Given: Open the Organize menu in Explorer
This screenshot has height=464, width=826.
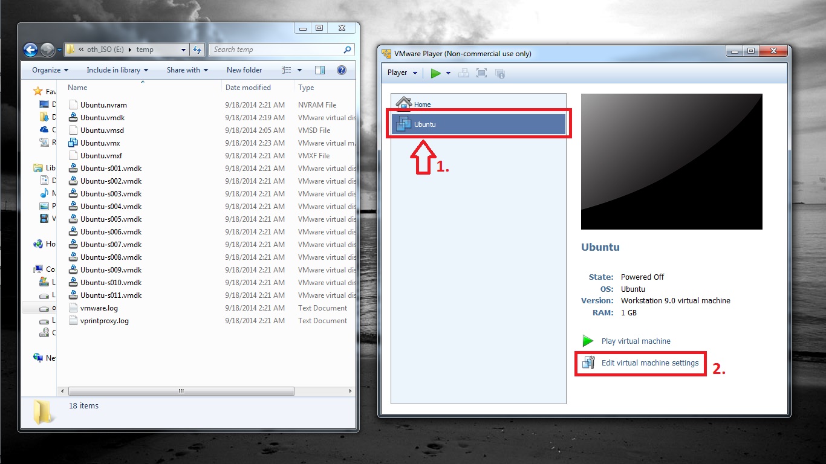Looking at the screenshot, I should 50,70.
